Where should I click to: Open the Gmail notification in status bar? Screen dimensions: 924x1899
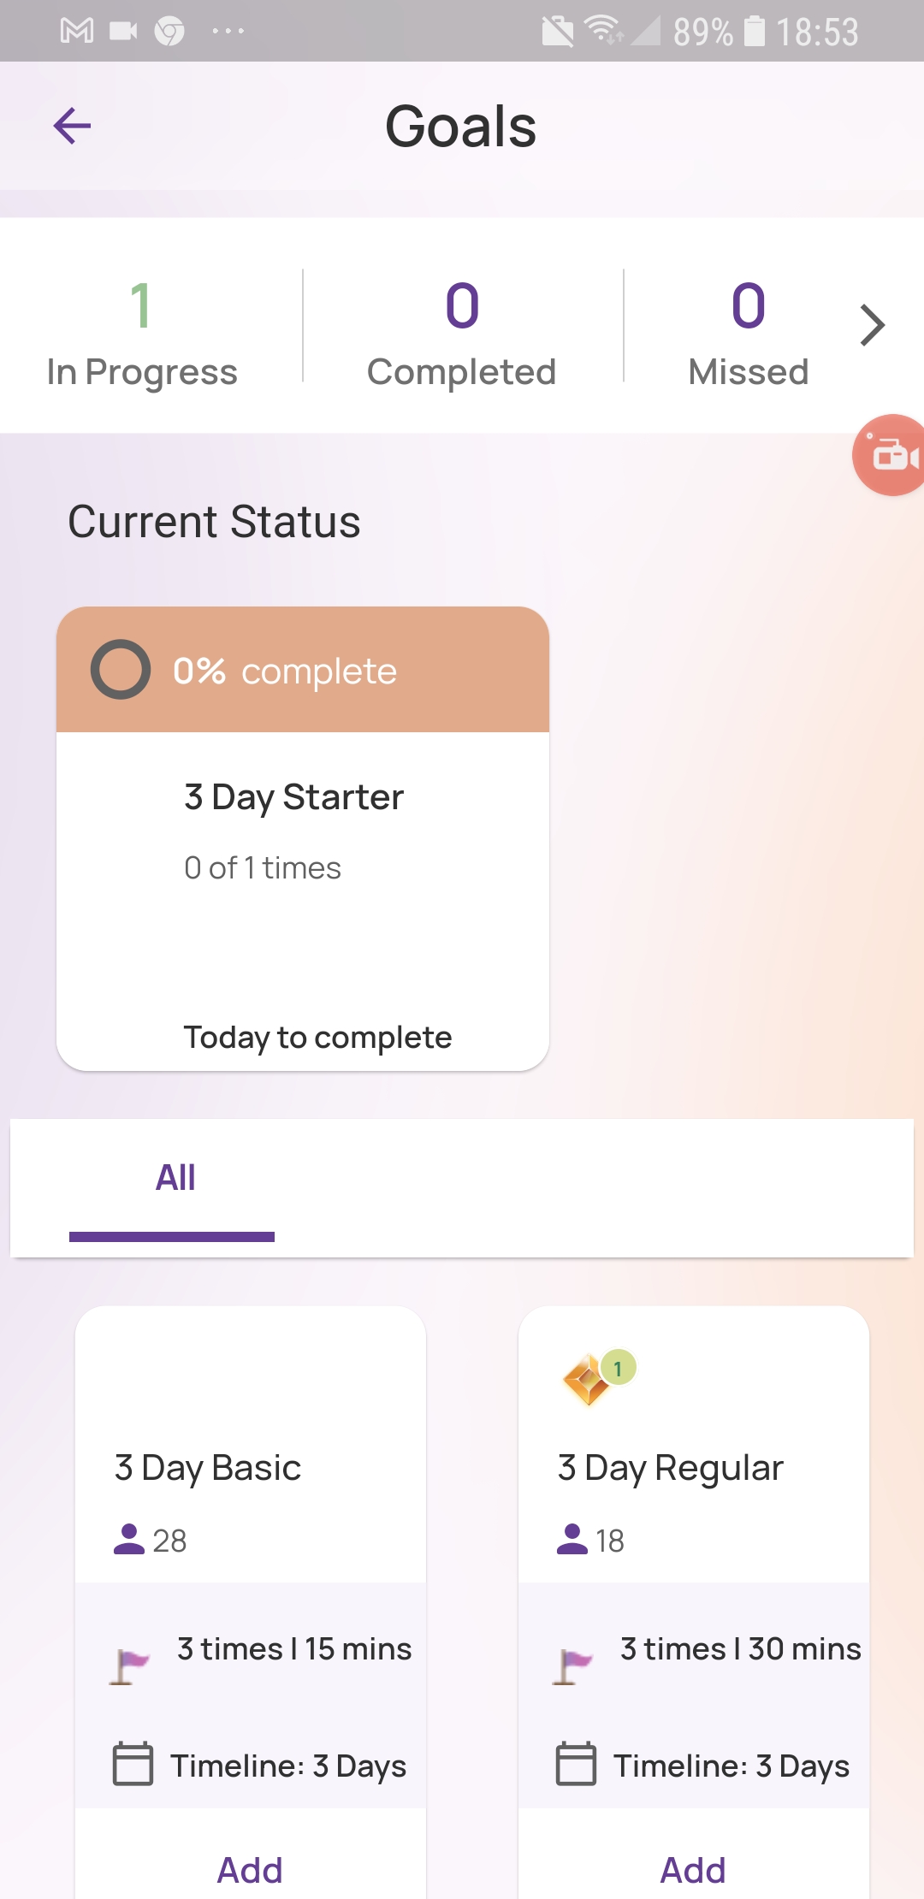tap(77, 32)
